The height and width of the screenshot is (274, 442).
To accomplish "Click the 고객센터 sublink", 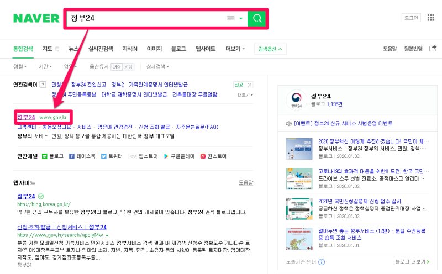I will (x=27, y=127).
